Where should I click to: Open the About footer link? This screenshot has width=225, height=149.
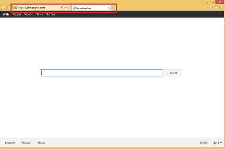tap(41, 142)
